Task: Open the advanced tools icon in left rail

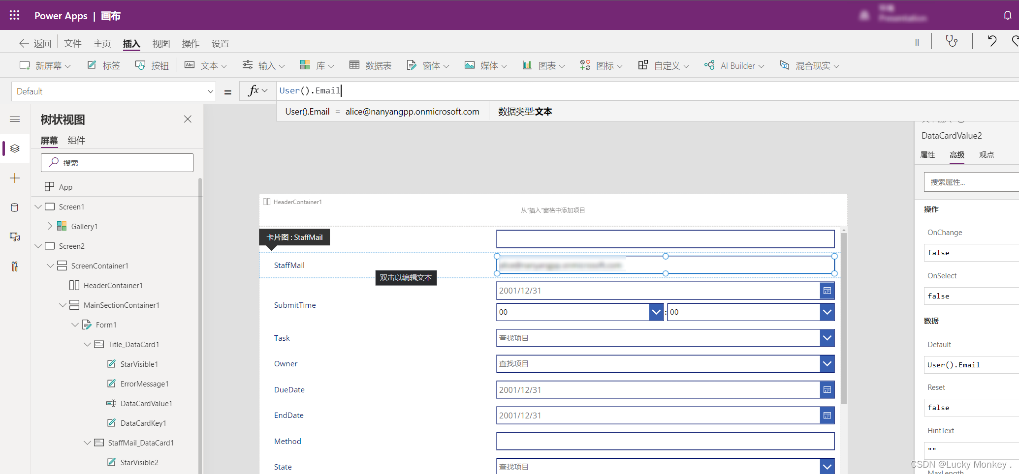Action: pyautogui.click(x=15, y=267)
